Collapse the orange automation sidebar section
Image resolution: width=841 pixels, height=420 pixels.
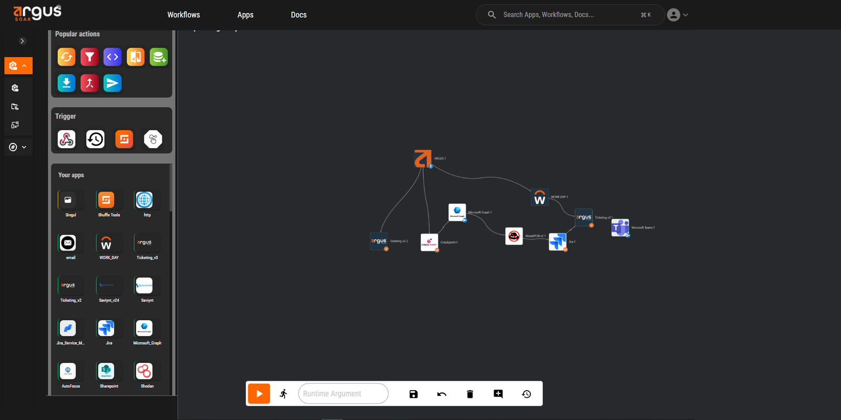click(18, 66)
